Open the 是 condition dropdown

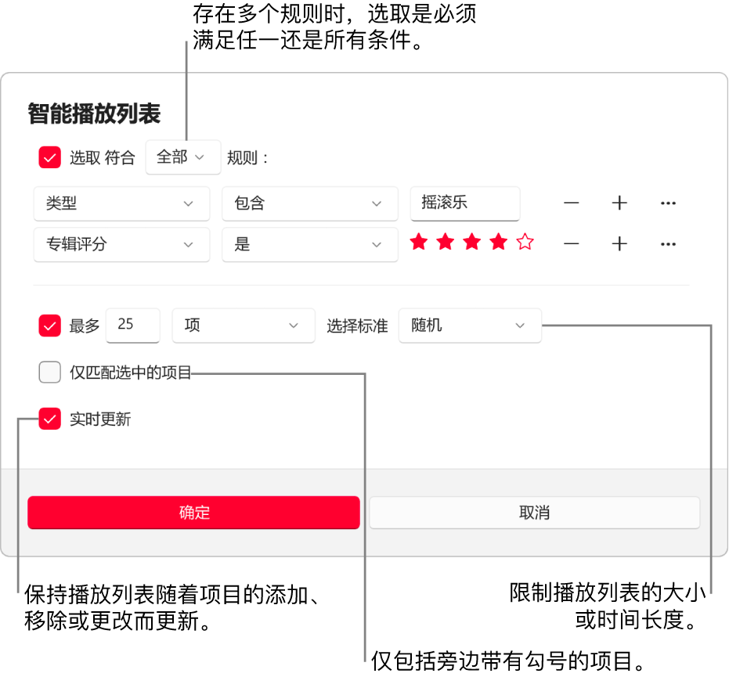(x=309, y=244)
